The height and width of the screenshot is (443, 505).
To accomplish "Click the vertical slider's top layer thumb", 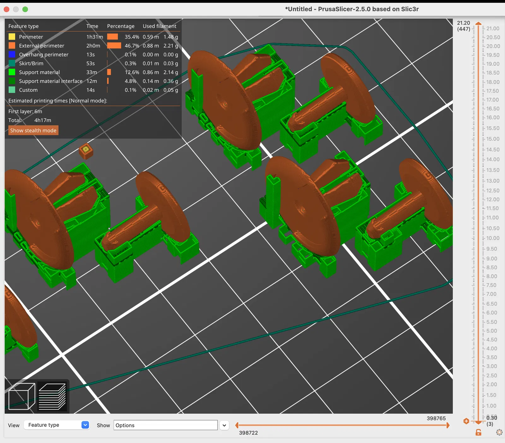I will click(x=478, y=24).
